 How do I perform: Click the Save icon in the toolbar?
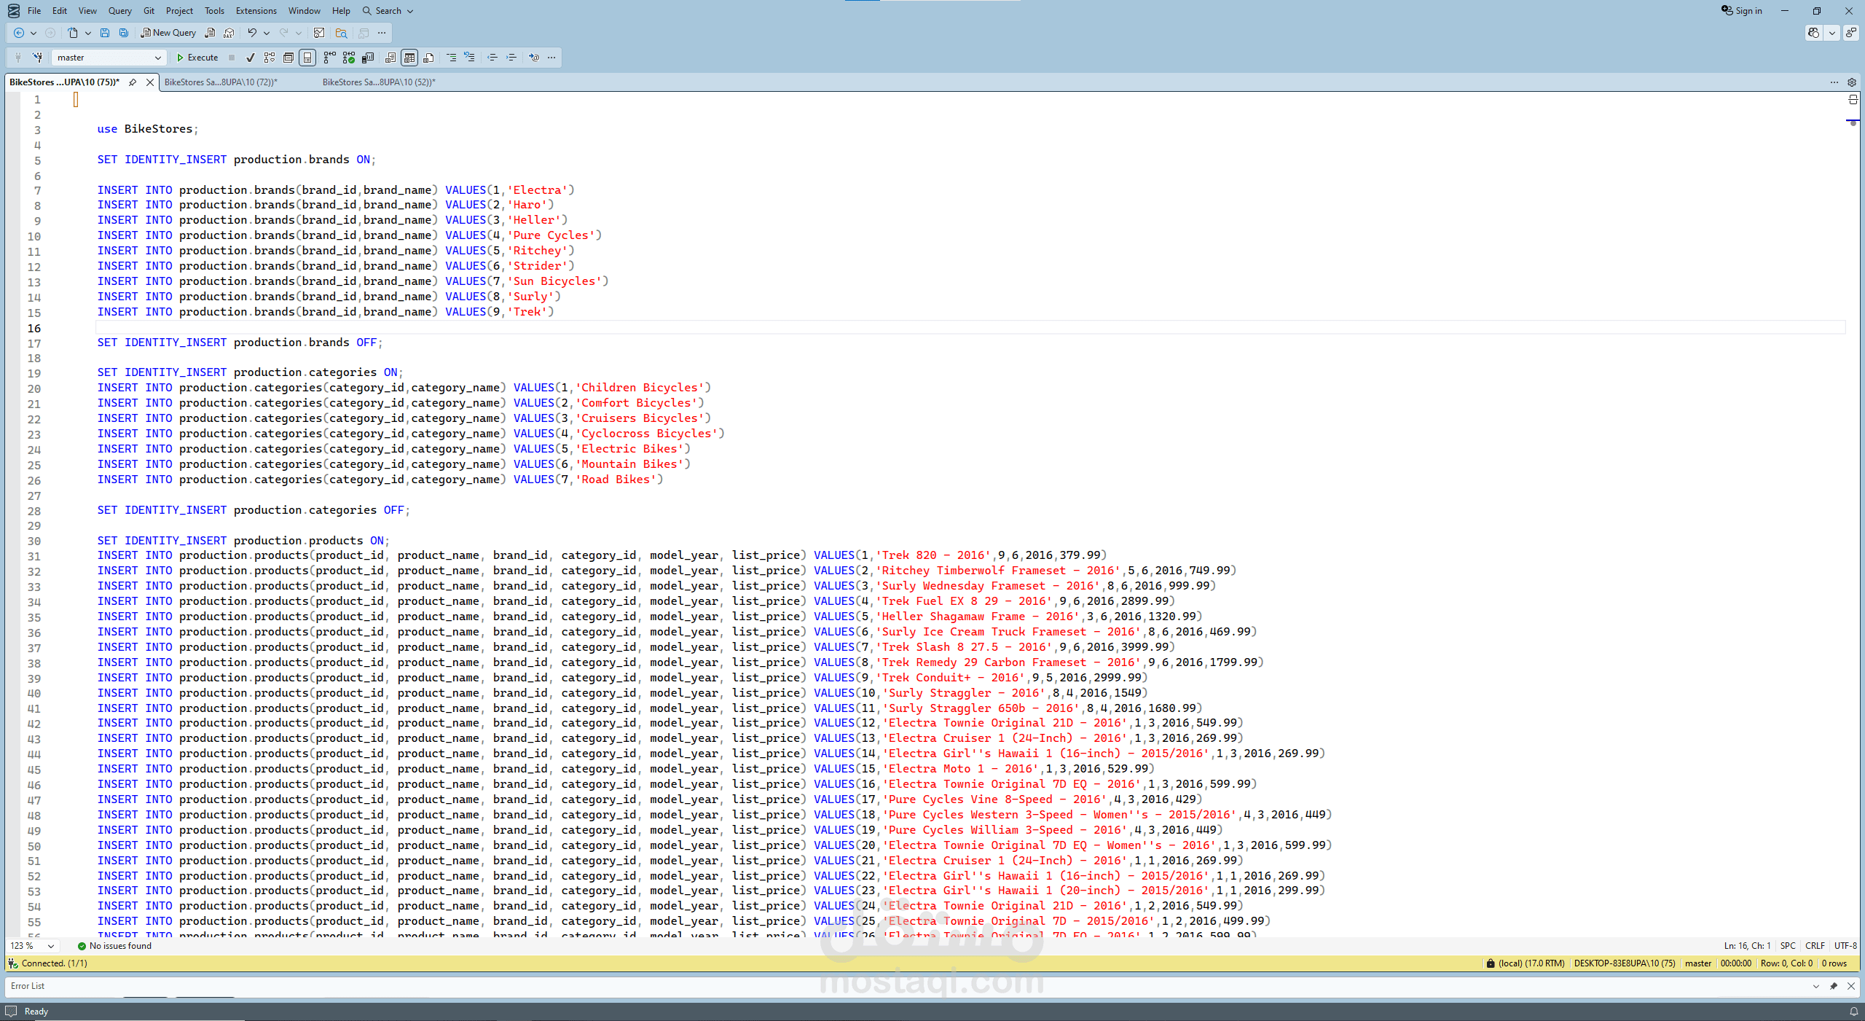106,33
